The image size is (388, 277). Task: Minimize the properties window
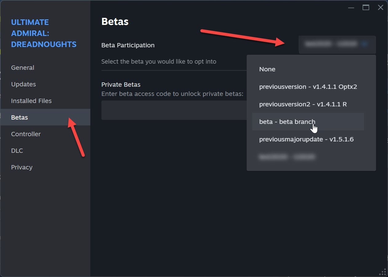352,8
